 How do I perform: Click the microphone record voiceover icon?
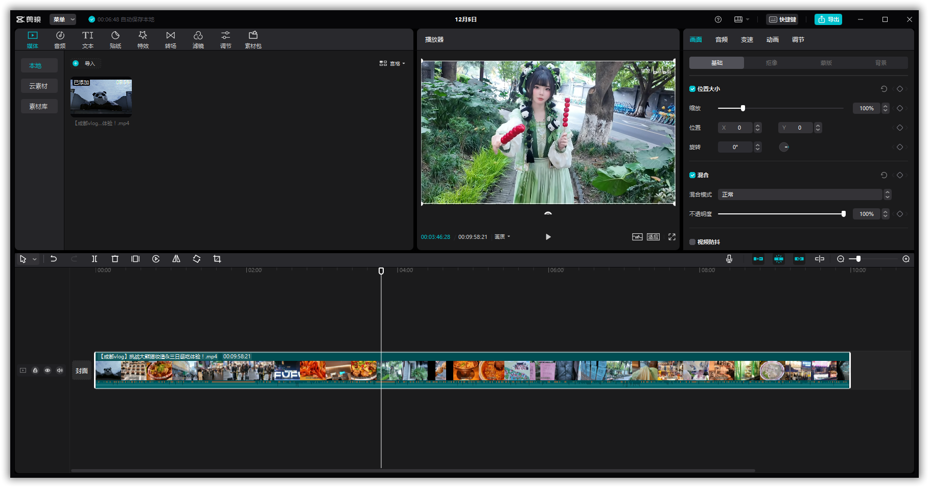729,259
